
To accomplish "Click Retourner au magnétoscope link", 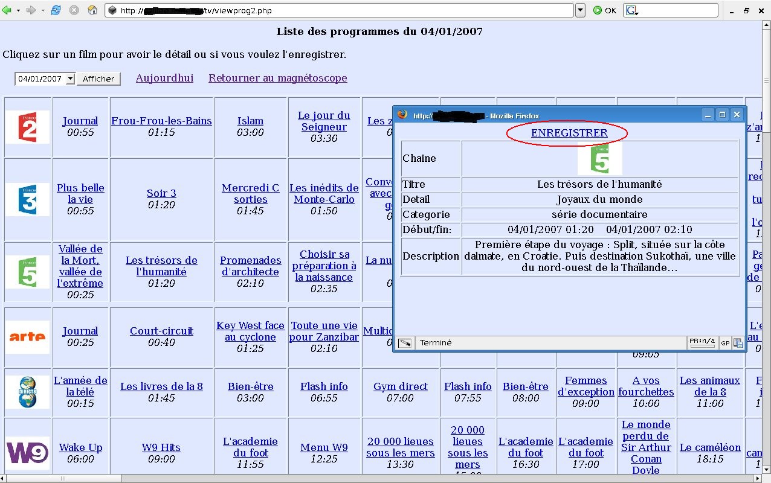I will tap(277, 78).
